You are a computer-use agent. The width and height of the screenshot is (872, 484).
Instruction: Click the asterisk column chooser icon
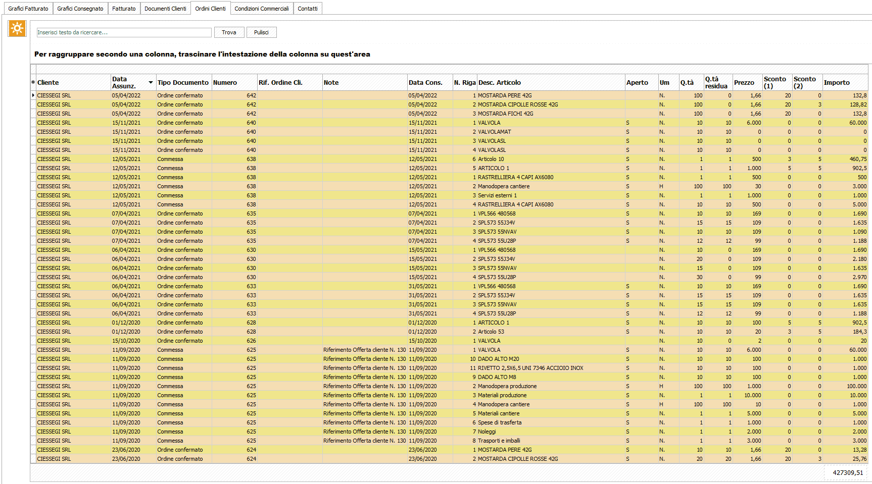(x=33, y=82)
